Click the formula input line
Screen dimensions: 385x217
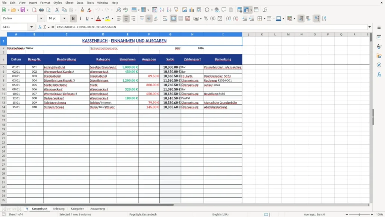pyautogui.click(x=211, y=27)
